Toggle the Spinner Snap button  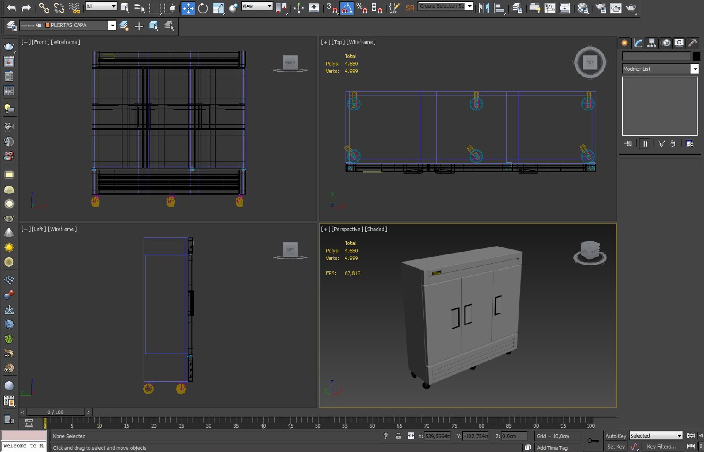click(x=377, y=8)
